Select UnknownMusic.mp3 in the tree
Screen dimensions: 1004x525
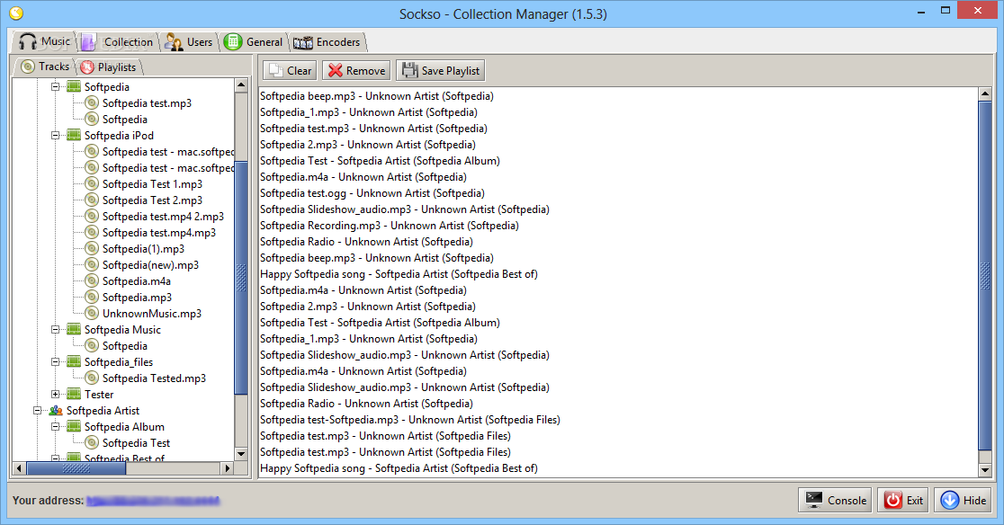[x=152, y=314]
